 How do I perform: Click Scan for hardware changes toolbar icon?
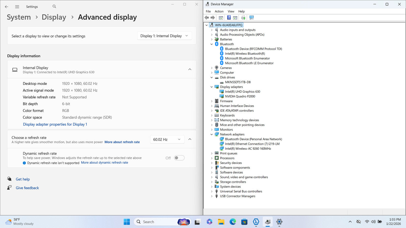click(x=251, y=17)
